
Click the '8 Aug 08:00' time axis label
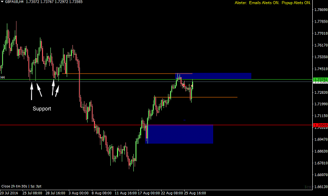coord(101,193)
